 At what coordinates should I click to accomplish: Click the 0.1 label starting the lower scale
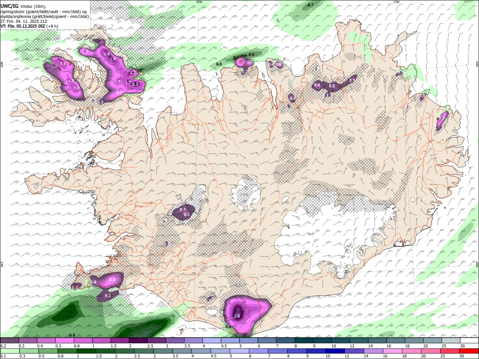click(3, 356)
